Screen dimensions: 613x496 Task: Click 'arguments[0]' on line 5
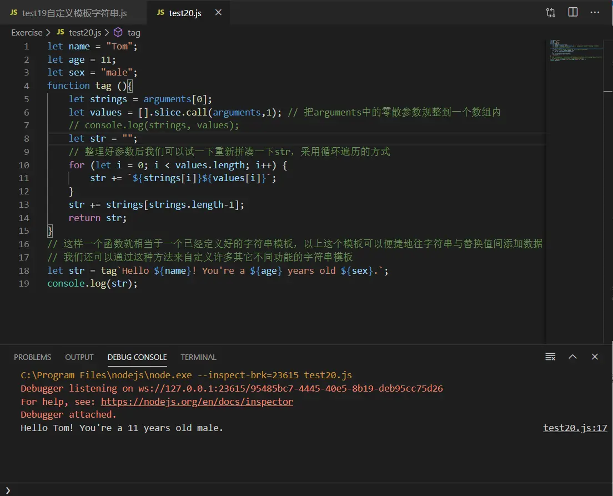[x=175, y=99]
